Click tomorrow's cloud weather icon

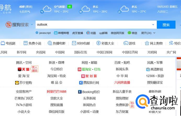[86, 9]
